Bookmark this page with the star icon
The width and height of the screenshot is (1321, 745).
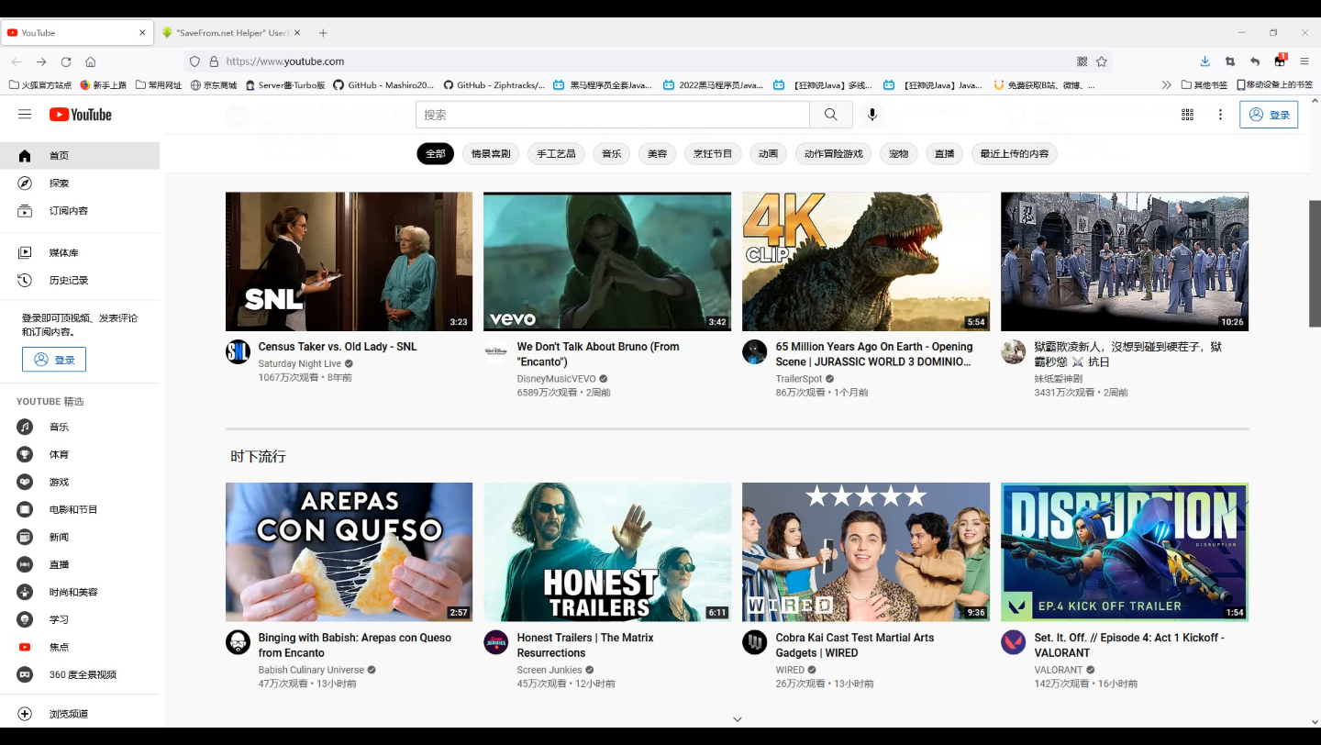pyautogui.click(x=1102, y=61)
